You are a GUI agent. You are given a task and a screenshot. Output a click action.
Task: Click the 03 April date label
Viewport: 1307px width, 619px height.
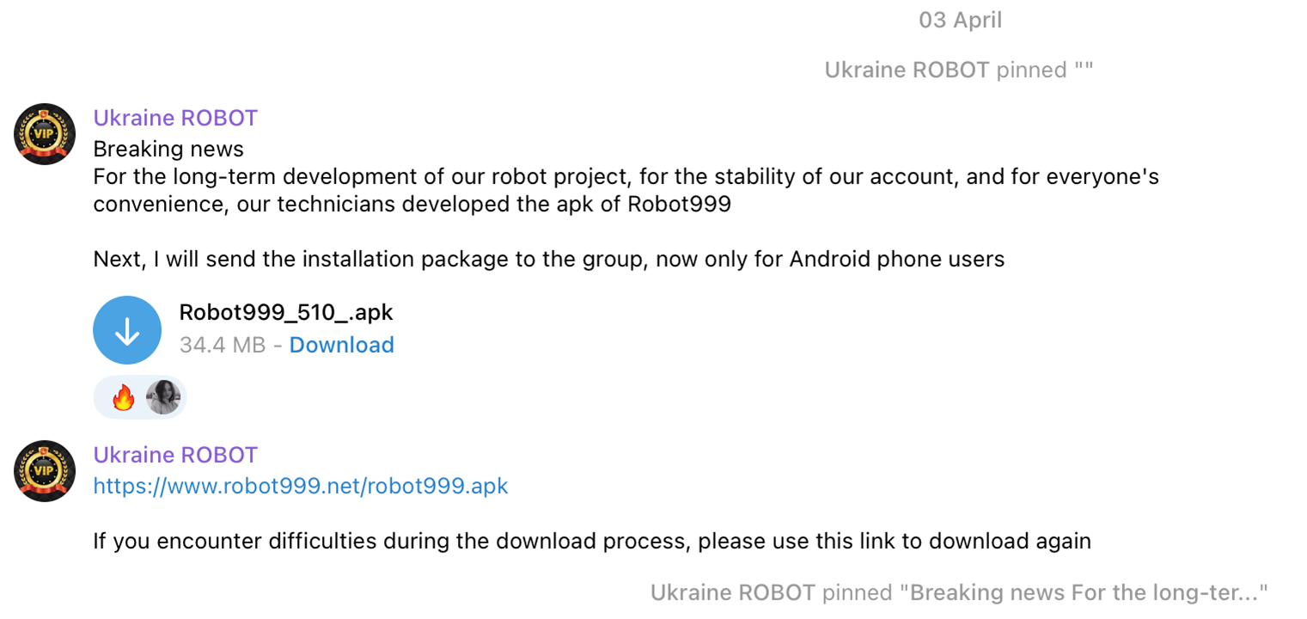(960, 20)
